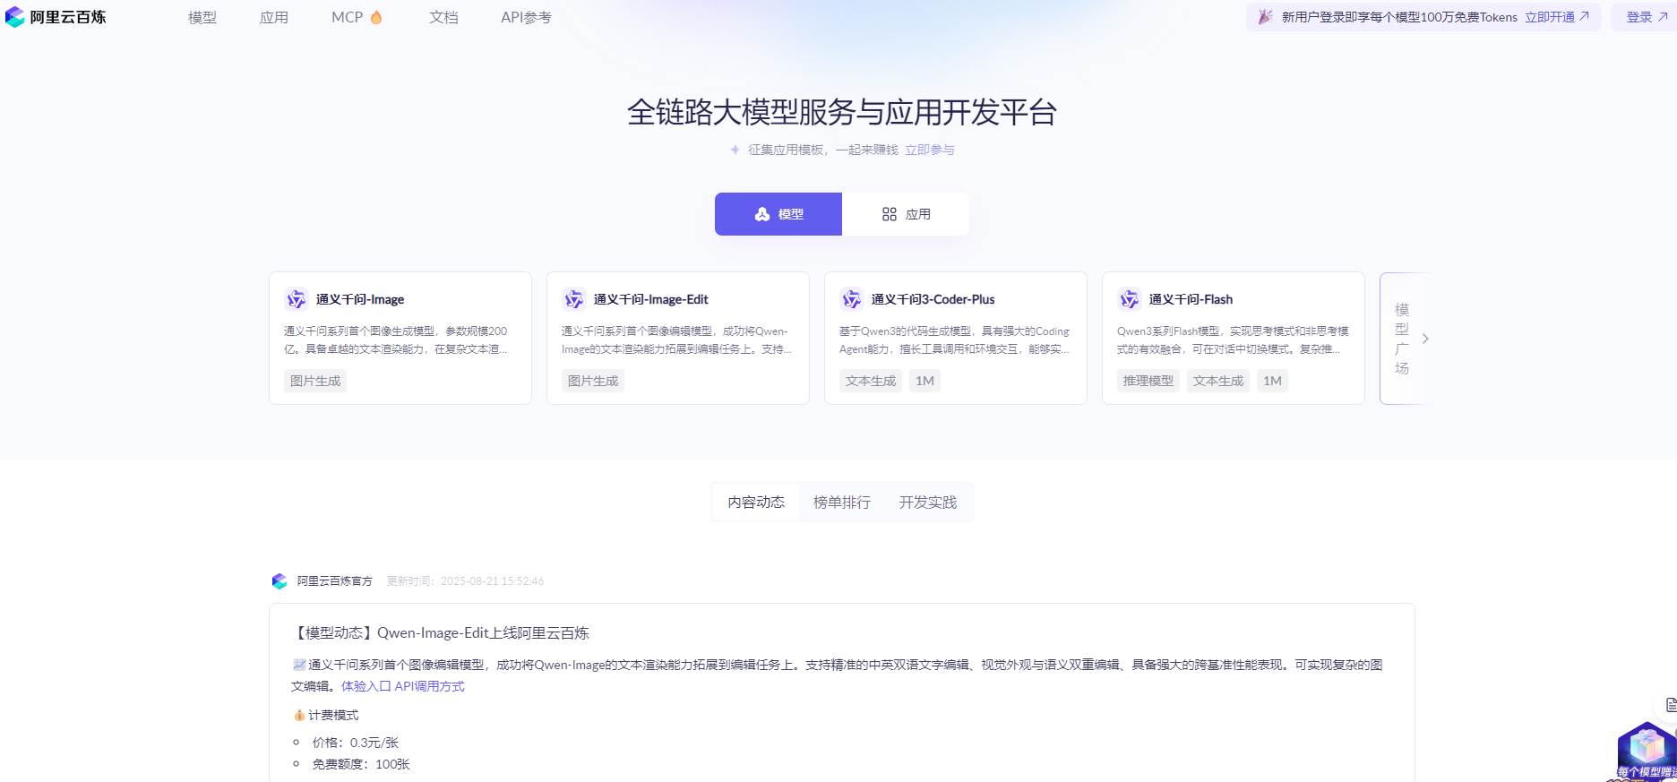
Task: Click the 通义千问-Flash model icon
Action: [1130, 299]
